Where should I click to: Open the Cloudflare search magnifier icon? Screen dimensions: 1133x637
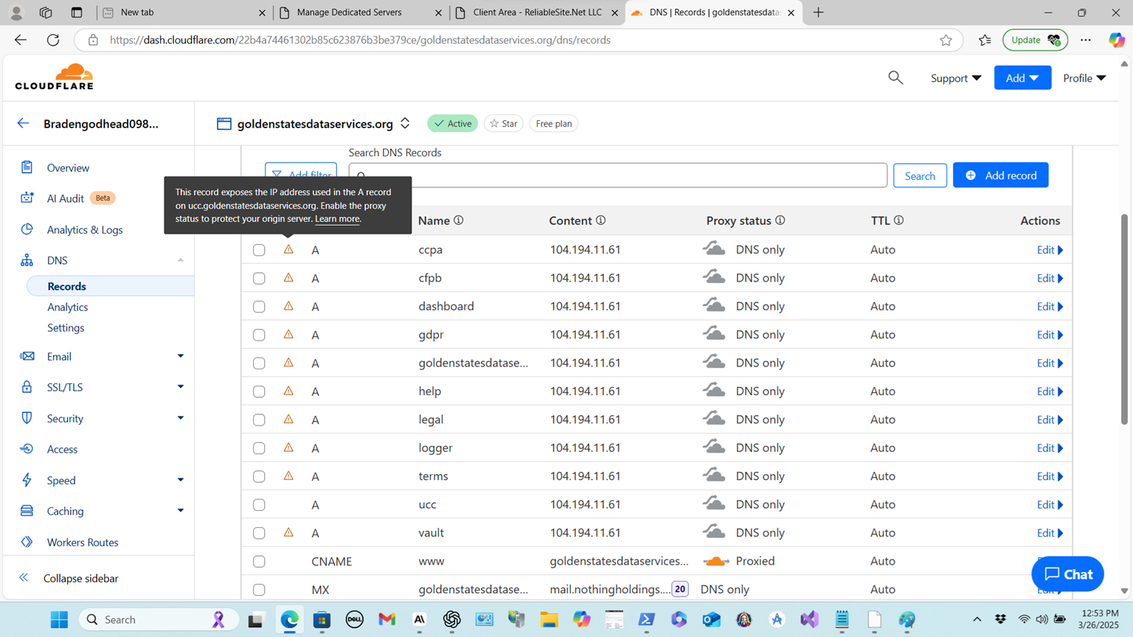[895, 77]
